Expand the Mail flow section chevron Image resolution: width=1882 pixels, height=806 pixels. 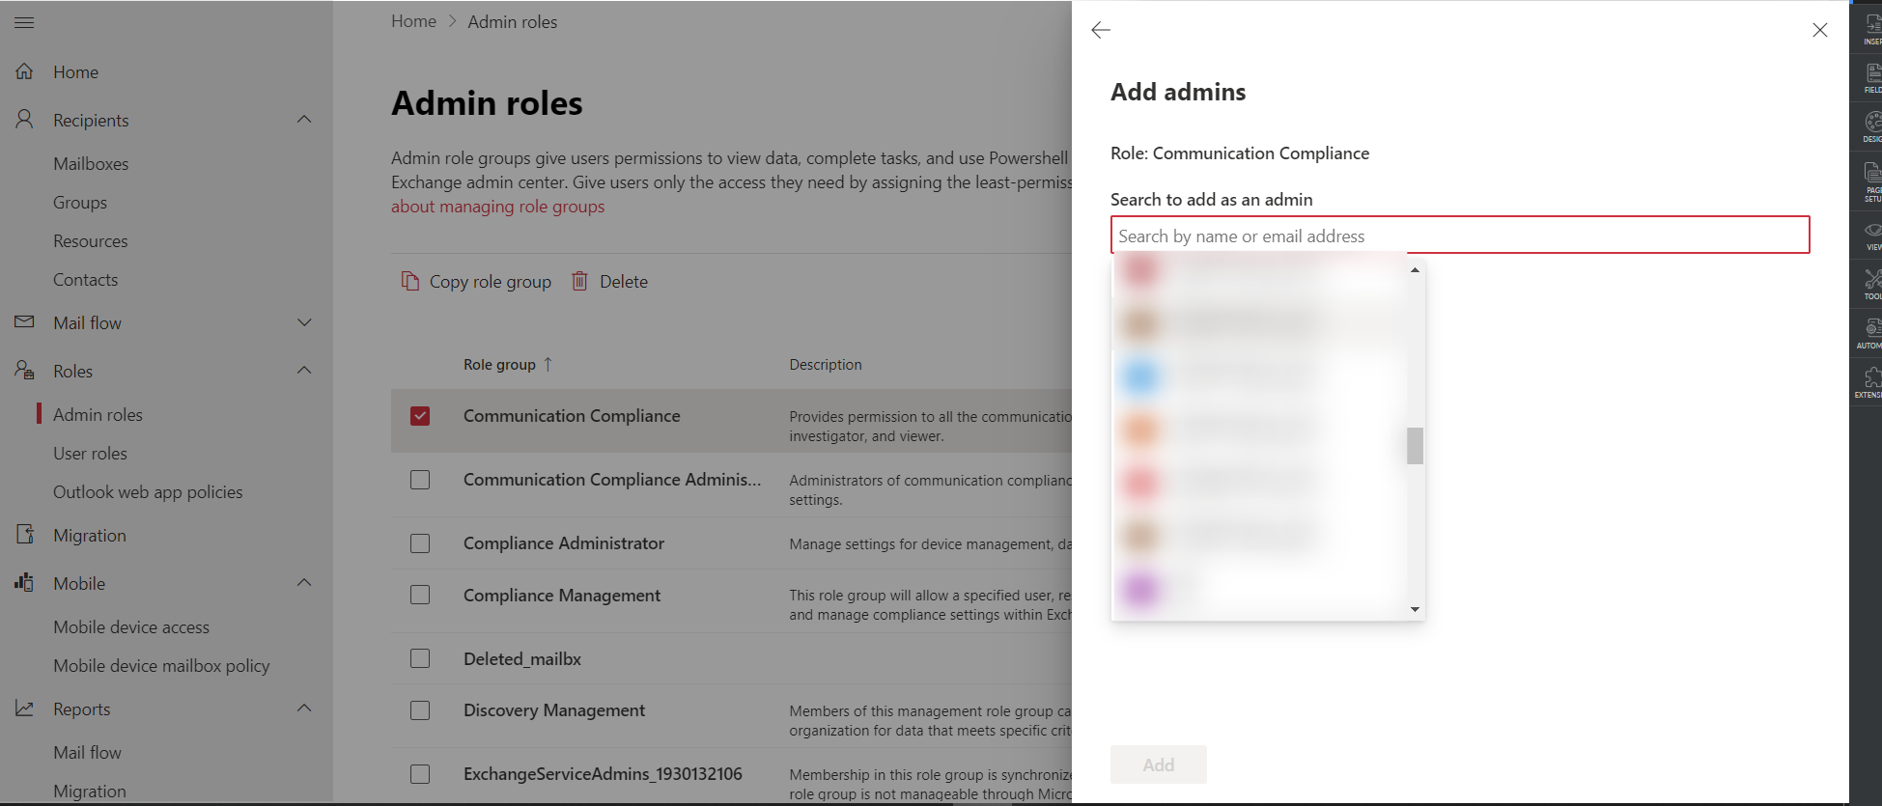(304, 322)
